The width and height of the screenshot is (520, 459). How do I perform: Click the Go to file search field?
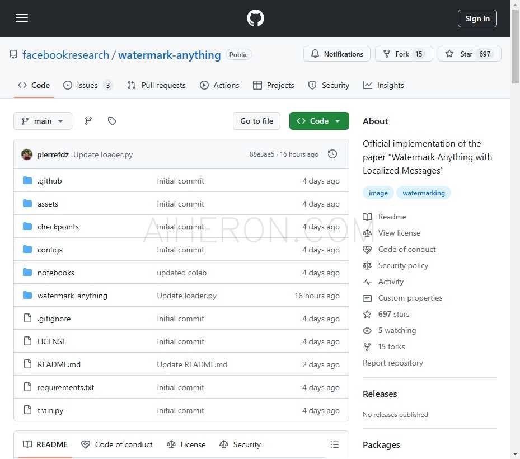pos(256,121)
